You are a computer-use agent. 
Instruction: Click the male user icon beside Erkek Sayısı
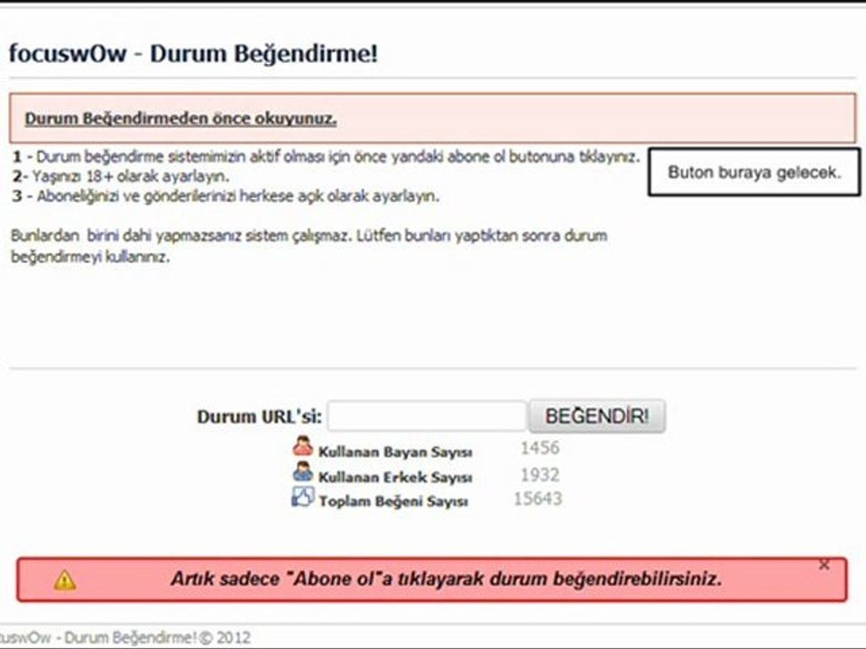[303, 471]
